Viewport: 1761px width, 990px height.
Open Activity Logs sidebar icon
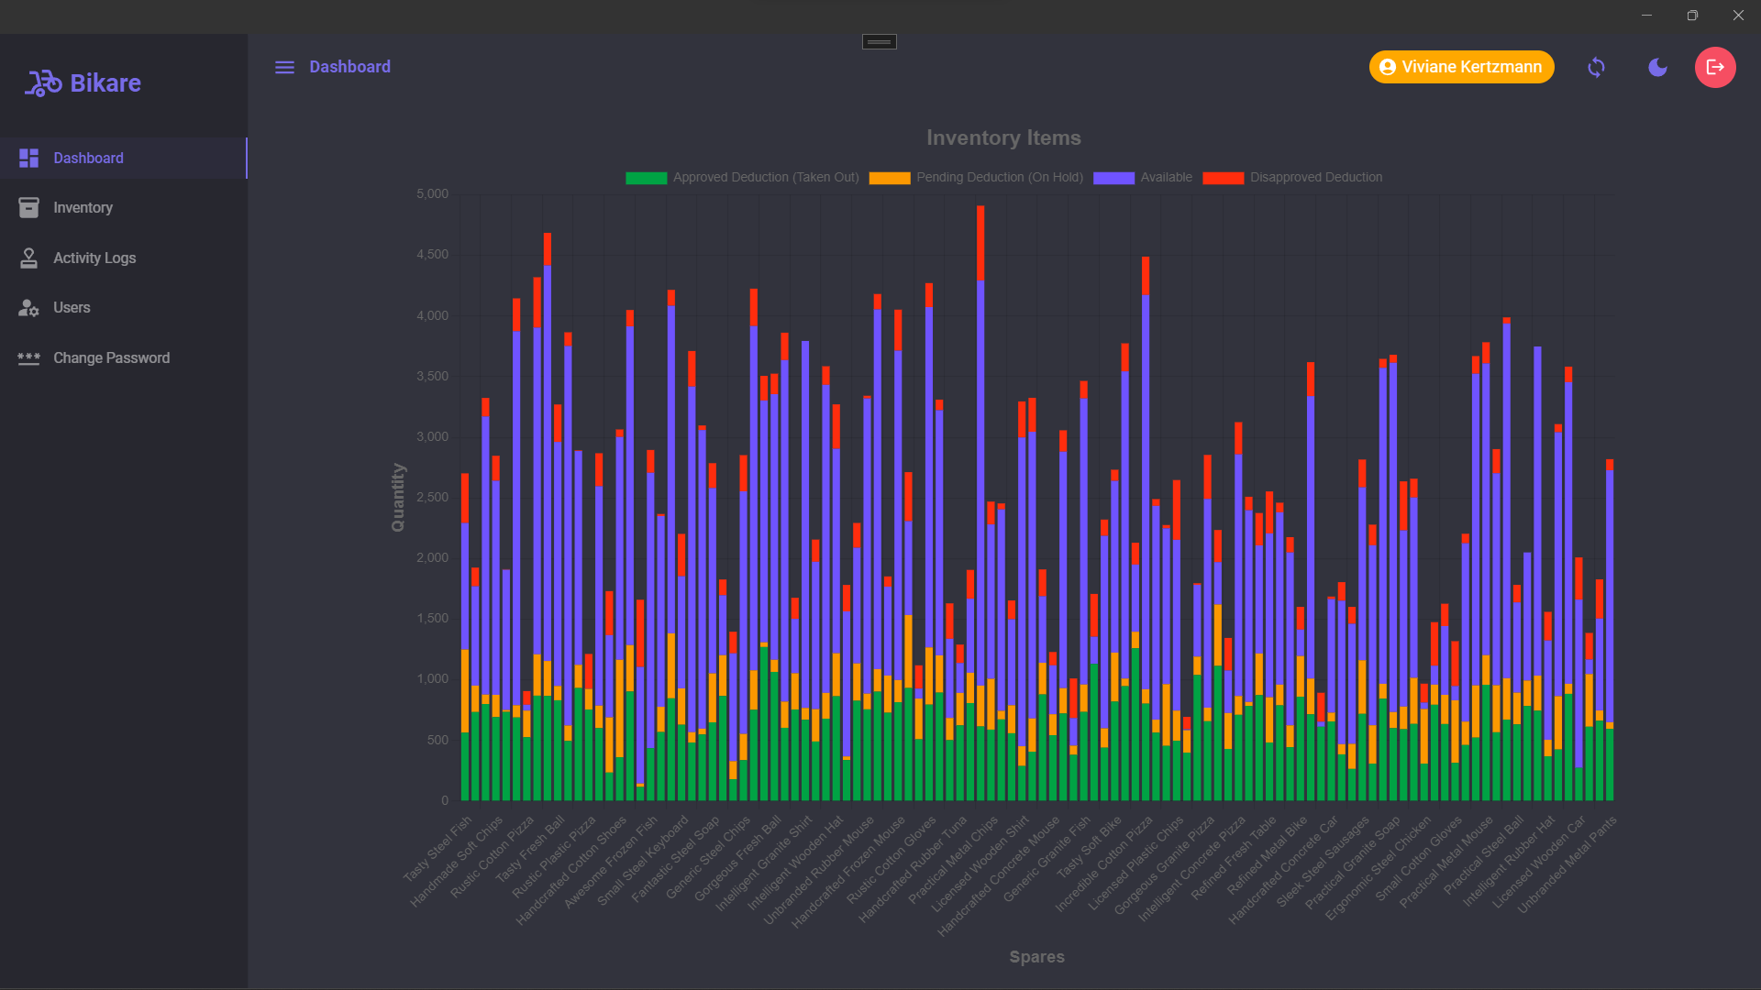29,258
